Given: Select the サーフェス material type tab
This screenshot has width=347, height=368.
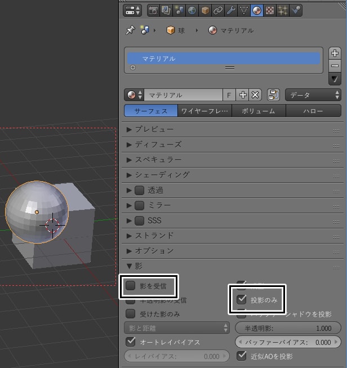Looking at the screenshot, I should [x=151, y=111].
